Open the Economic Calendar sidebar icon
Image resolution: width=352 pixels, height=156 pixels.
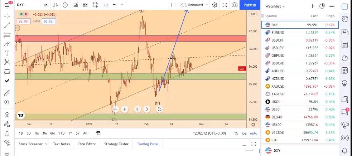click(345, 70)
